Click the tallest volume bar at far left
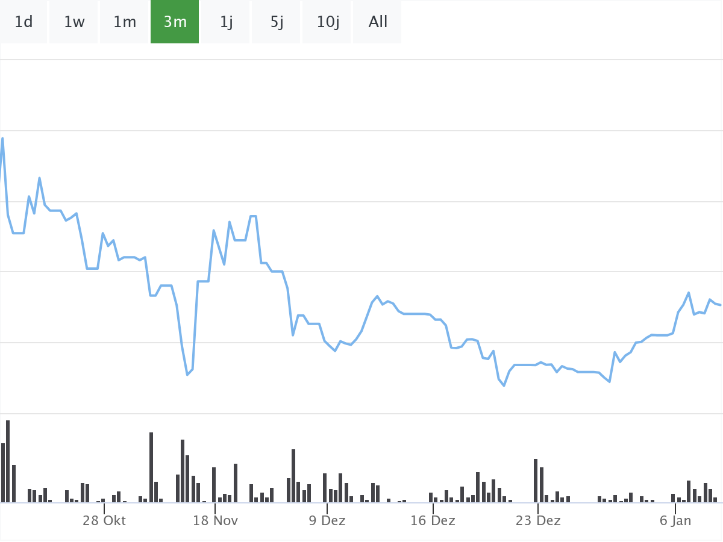 8,461
